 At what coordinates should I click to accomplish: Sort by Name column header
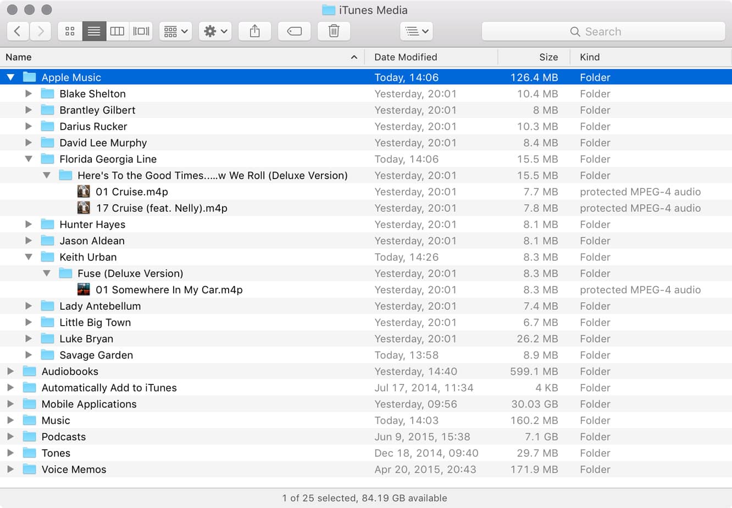tap(181, 57)
